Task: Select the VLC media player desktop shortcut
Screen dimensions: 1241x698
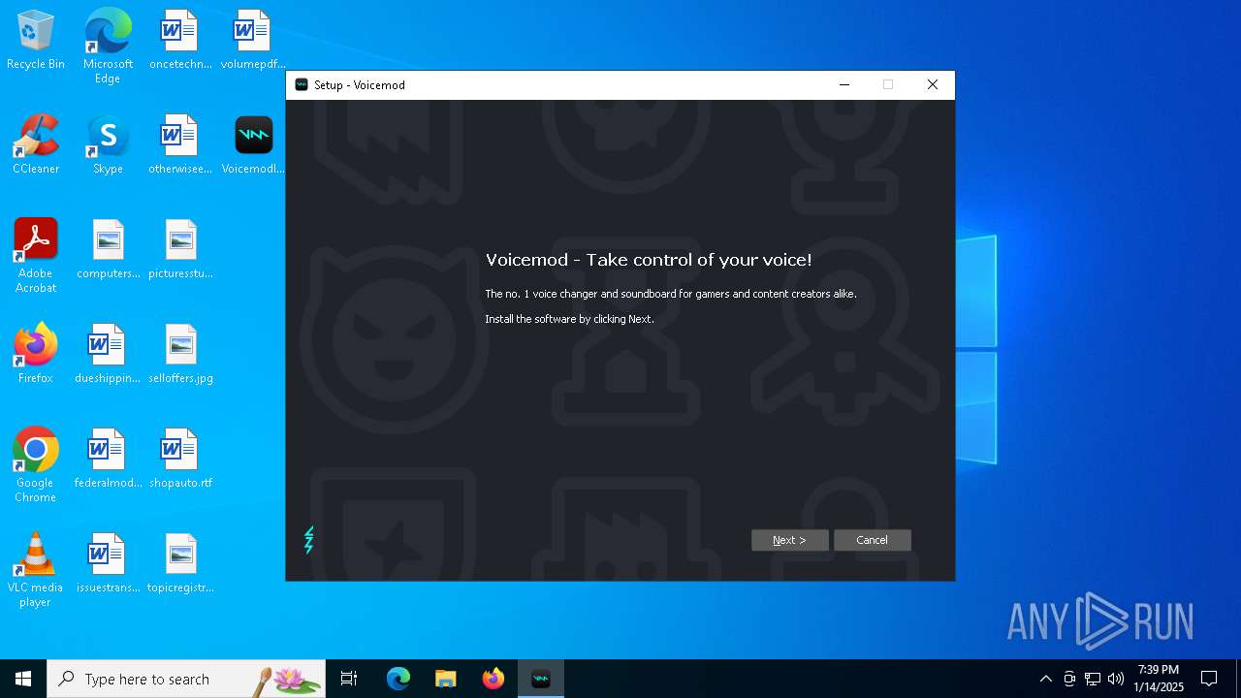Action: (x=36, y=570)
